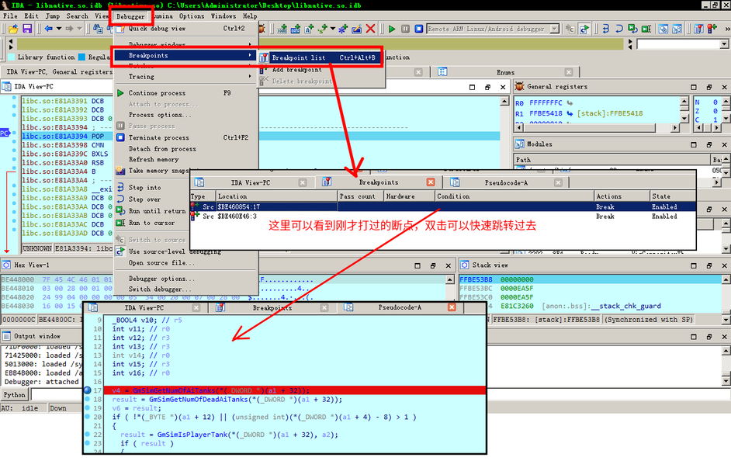
Task: Select Detach from process menu entry
Action: point(185,149)
